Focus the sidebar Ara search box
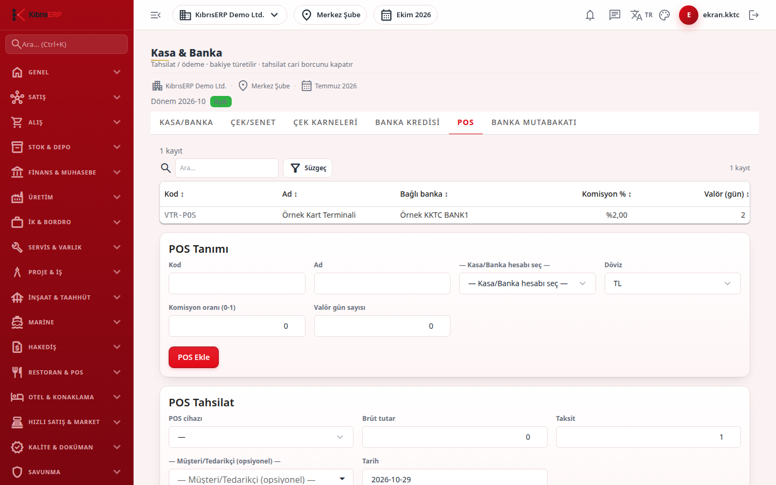 click(x=67, y=44)
